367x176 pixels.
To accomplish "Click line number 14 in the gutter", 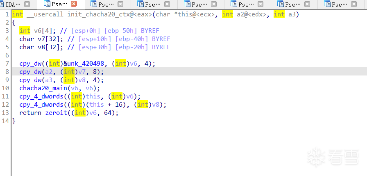I will [5, 121].
